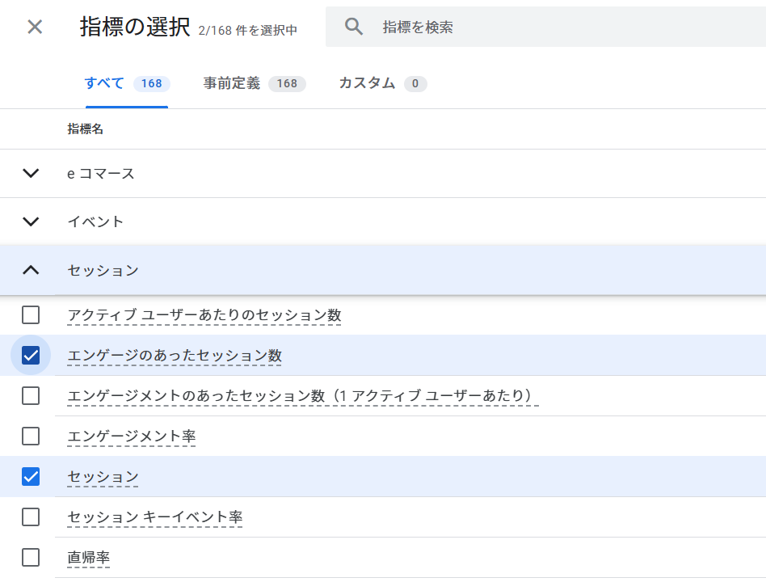
Task: Close the 指標の選択 panel with X icon
Action: point(35,27)
